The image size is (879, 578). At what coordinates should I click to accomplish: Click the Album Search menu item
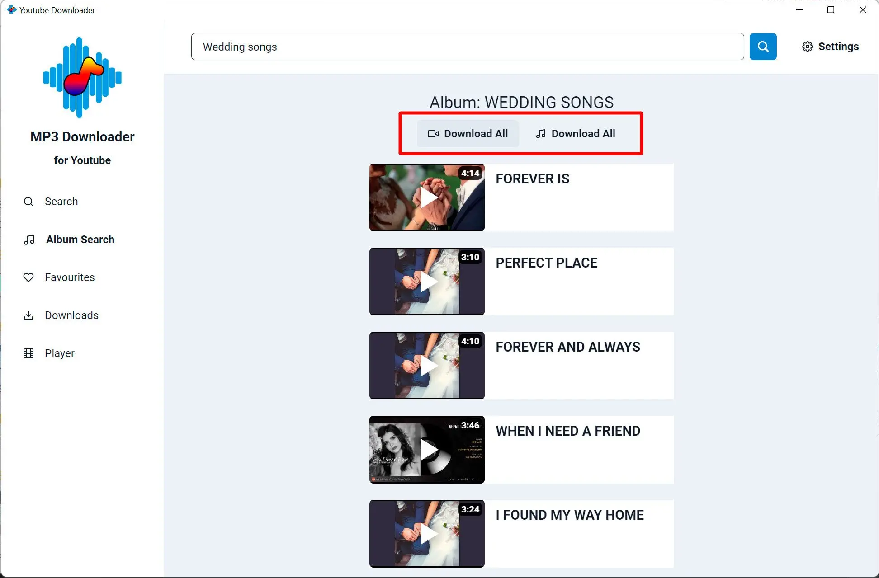(x=80, y=240)
